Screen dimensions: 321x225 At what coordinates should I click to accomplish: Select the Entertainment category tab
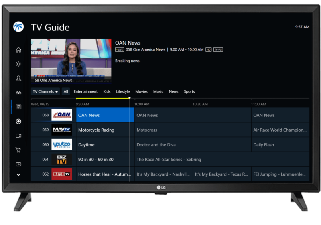click(x=85, y=91)
